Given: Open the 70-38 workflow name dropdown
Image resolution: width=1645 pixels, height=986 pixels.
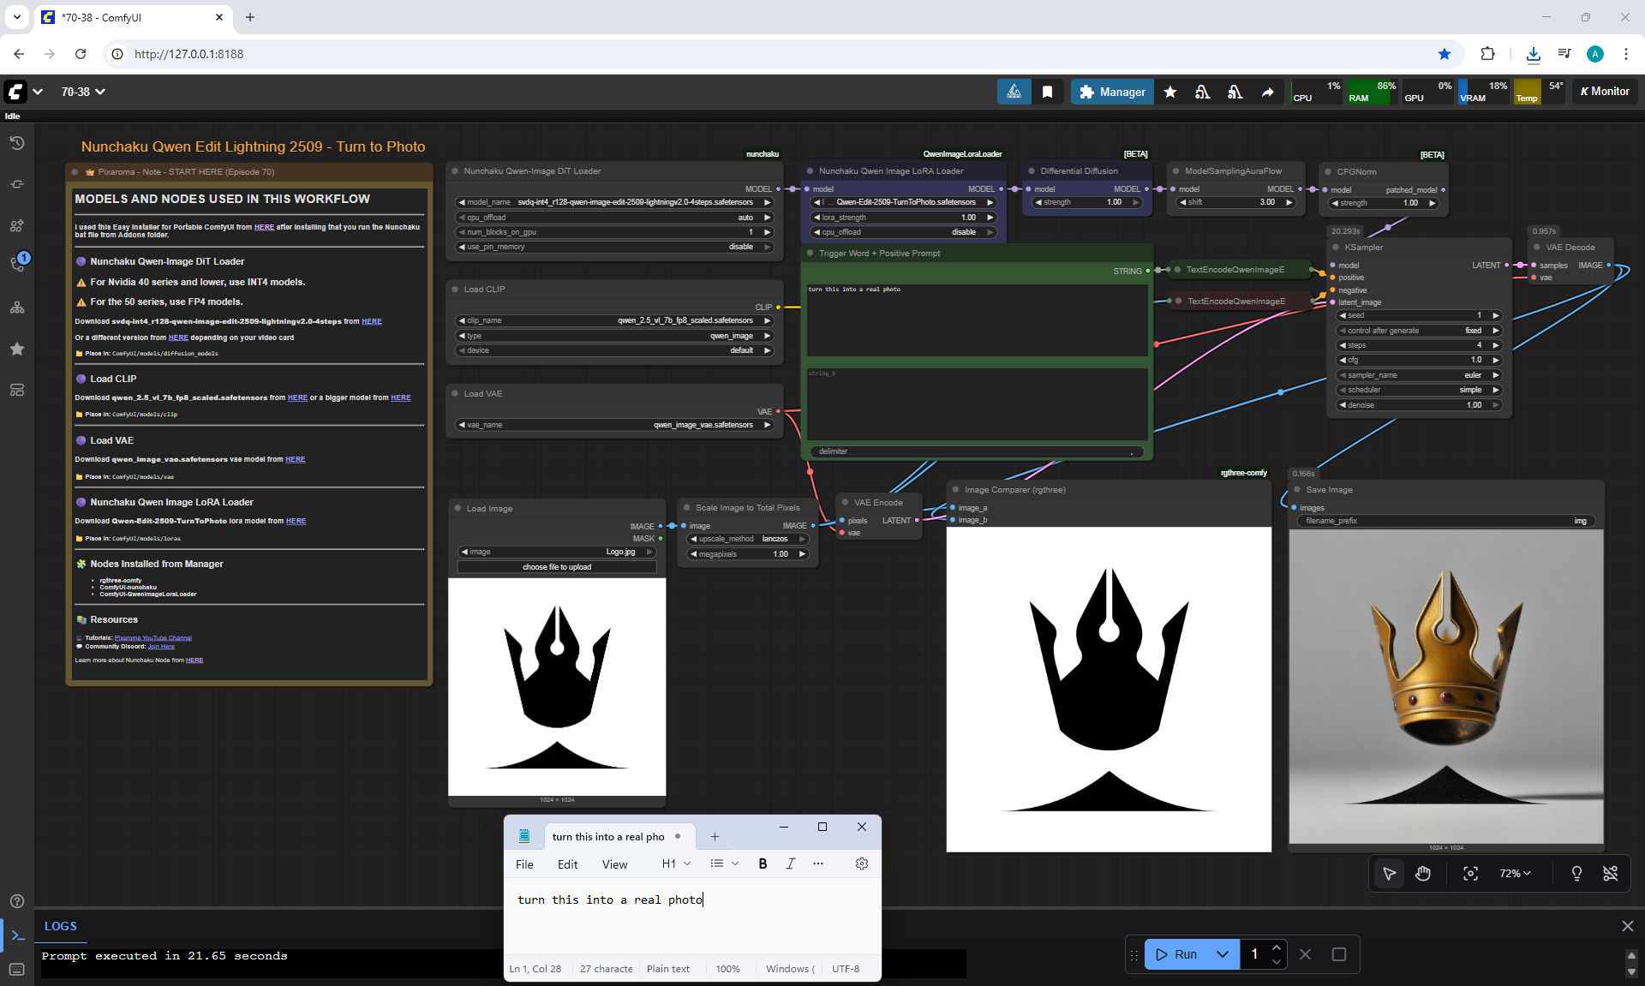Looking at the screenshot, I should coord(83,92).
